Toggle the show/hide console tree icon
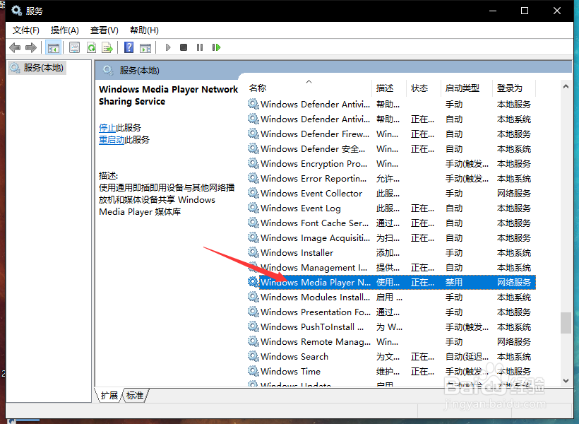The height and width of the screenshot is (424, 579). (54, 47)
